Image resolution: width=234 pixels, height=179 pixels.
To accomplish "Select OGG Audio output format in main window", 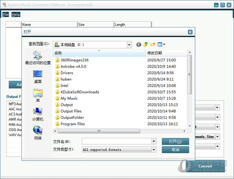I will pos(15,130).
